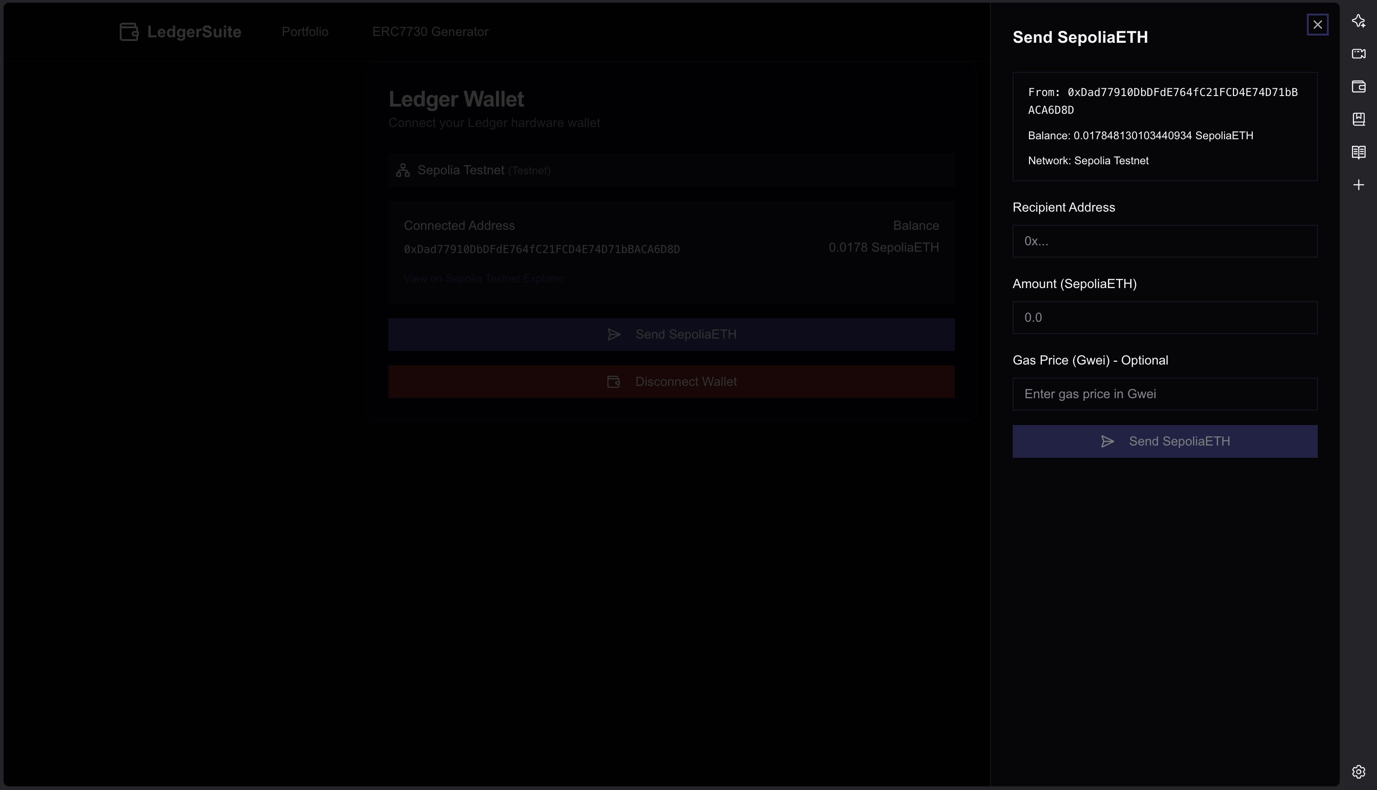Click 'Connect your Ledger hardware wallet' subtitle
1377x790 pixels.
click(494, 122)
